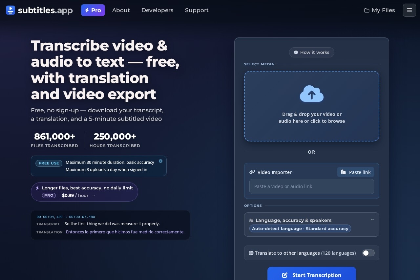Viewport: 420px width, 280px height.
Task: Open My Files
Action: tap(380, 10)
